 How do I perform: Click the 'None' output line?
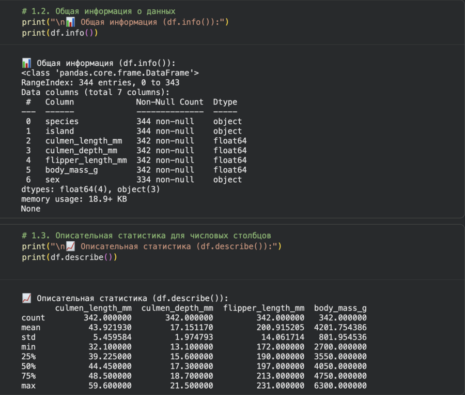[x=30, y=209]
